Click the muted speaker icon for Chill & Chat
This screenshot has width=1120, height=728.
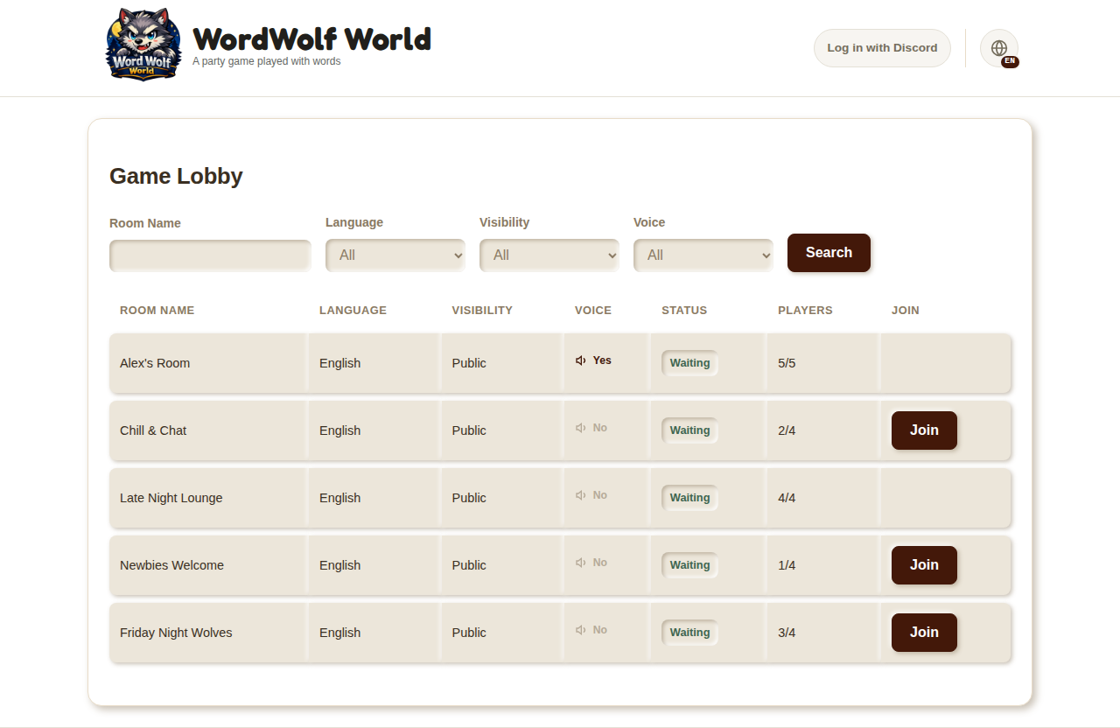[x=580, y=428]
